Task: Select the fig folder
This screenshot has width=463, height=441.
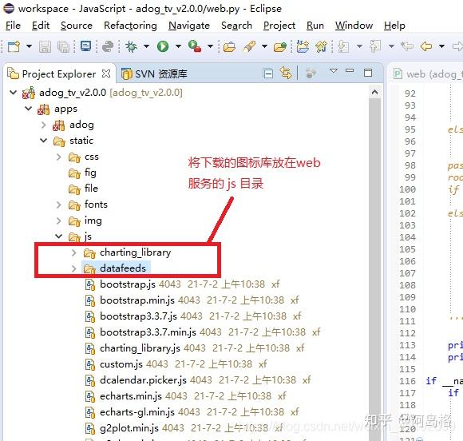Action: pos(82,173)
